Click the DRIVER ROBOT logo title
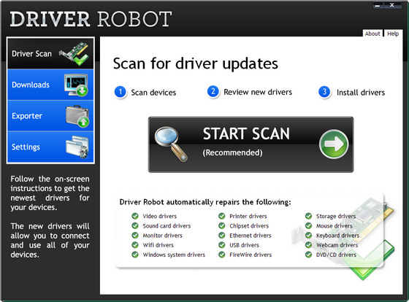 [91, 19]
